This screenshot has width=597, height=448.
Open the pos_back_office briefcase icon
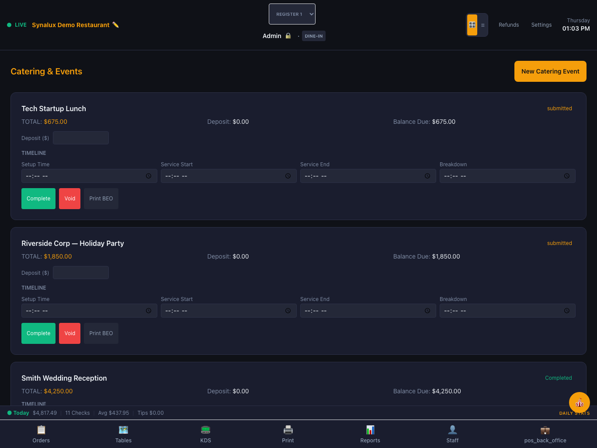pos(545,430)
